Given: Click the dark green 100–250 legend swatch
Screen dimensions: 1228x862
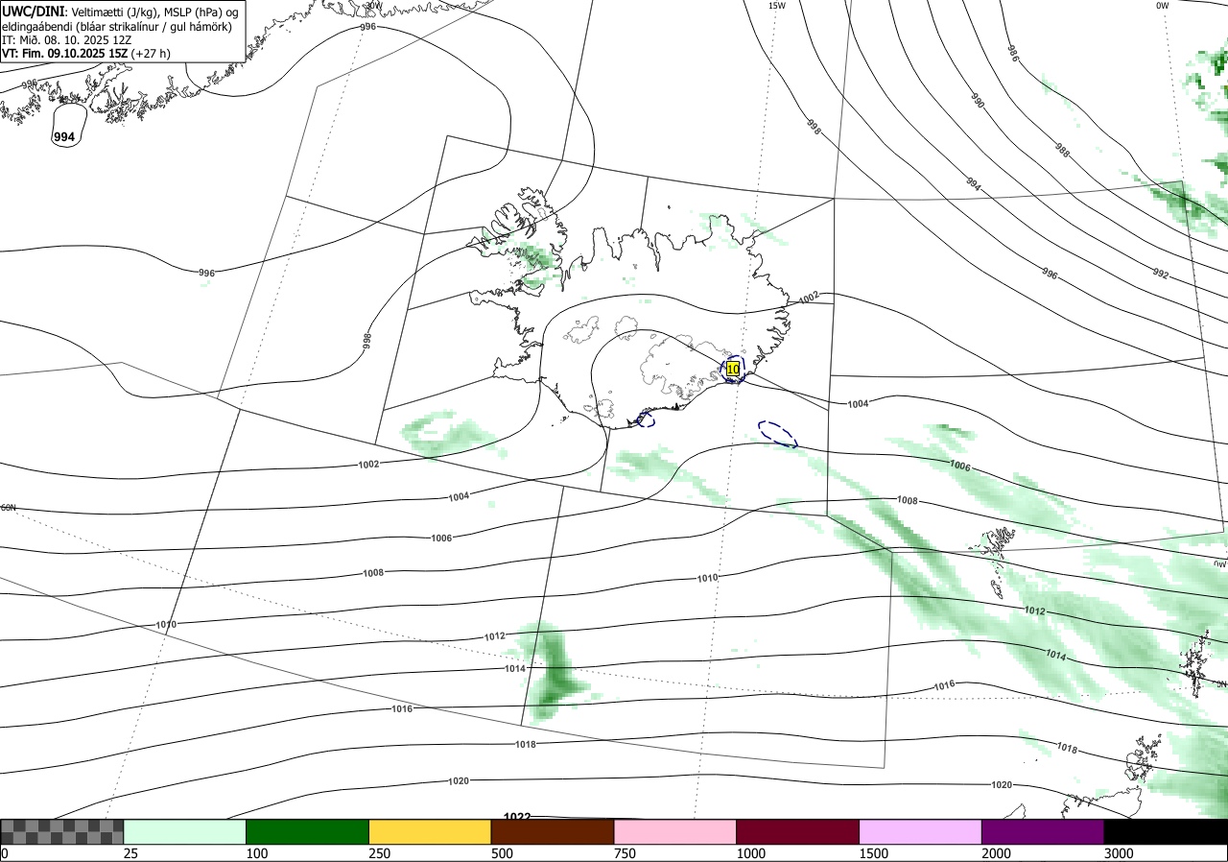Looking at the screenshot, I should pos(308,831).
